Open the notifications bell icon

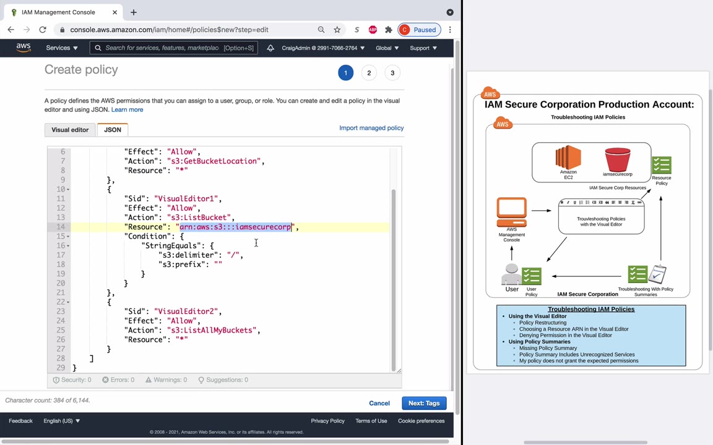point(270,48)
